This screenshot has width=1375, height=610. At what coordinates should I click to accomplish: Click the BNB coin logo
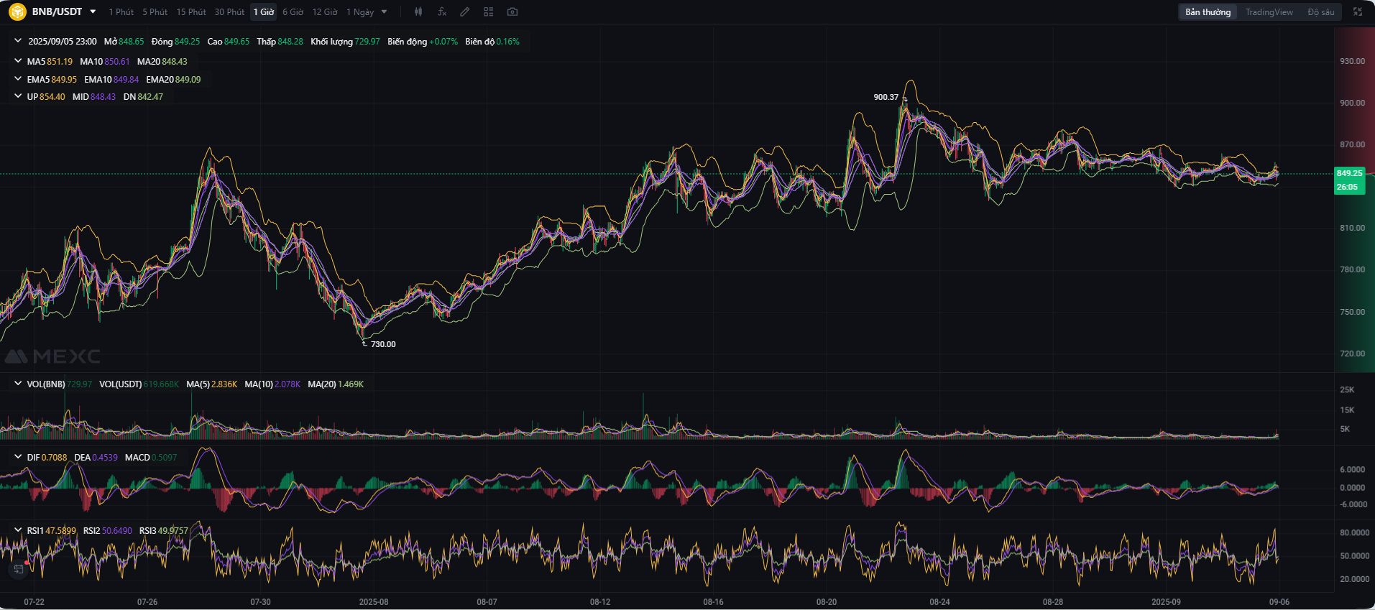tap(17, 12)
